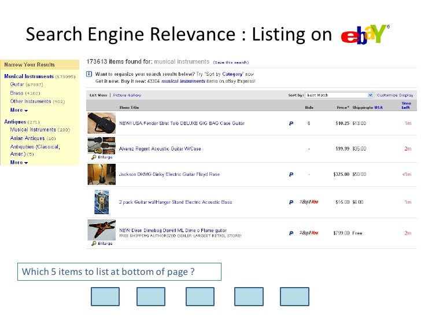Click the $10.25 price on Fender row
The height and width of the screenshot is (316, 421).
click(342, 123)
